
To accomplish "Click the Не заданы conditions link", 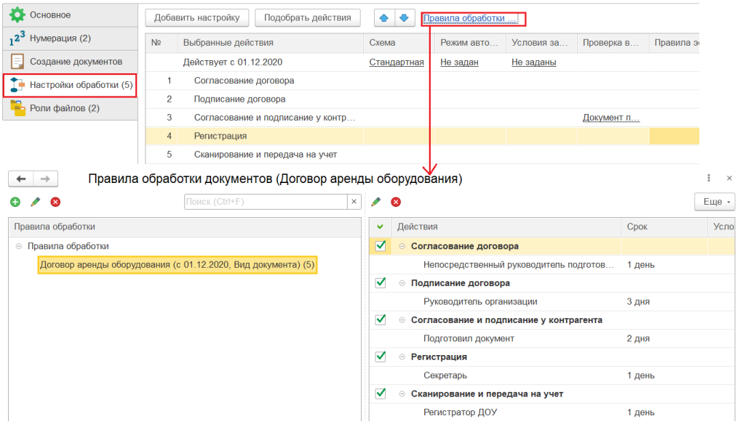I will point(533,62).
